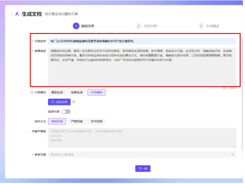Click the step 2 circle for 文档大纲

pyautogui.click(x=138, y=26)
